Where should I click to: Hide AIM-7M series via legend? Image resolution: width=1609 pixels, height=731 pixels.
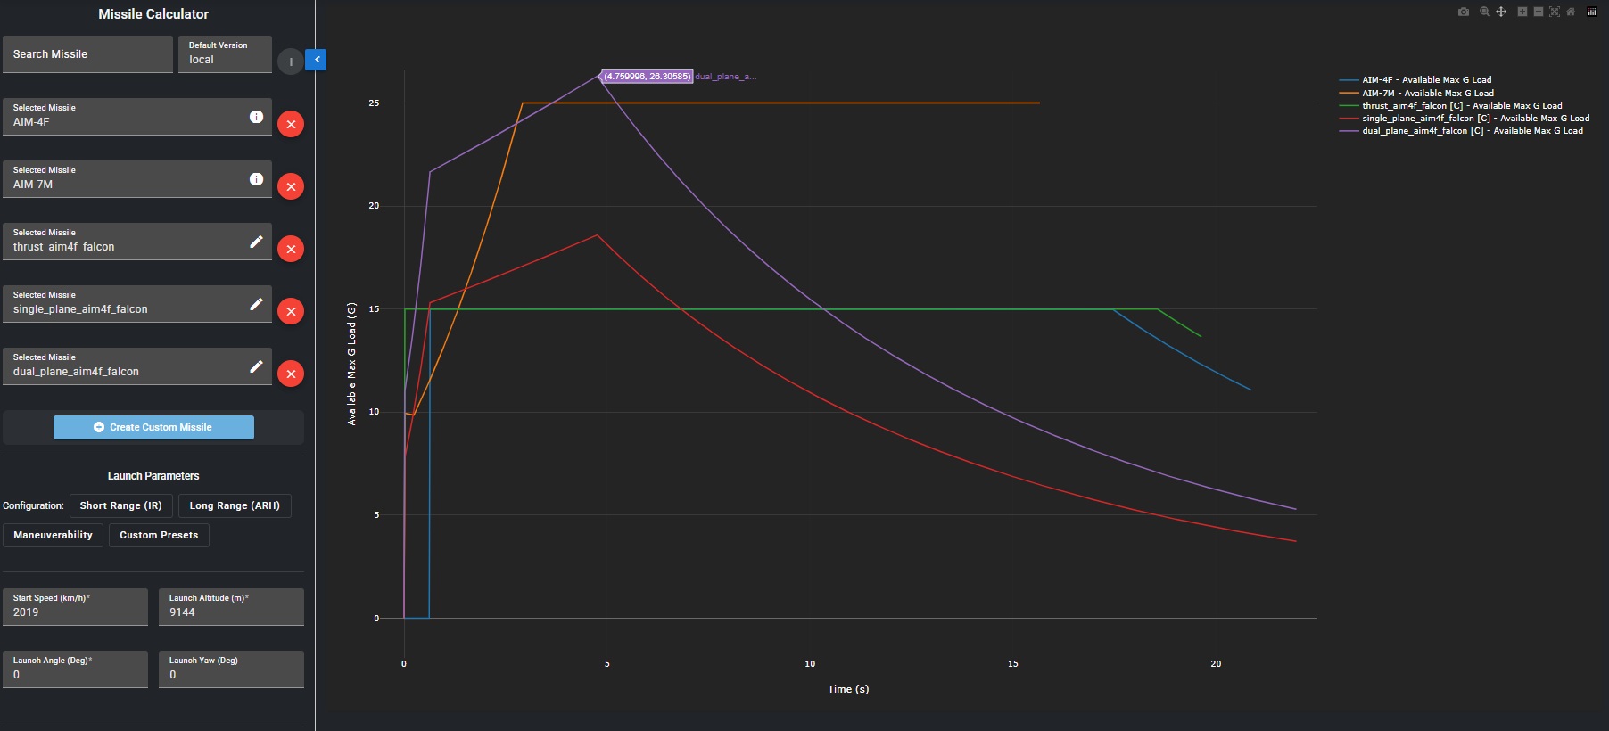click(1427, 93)
